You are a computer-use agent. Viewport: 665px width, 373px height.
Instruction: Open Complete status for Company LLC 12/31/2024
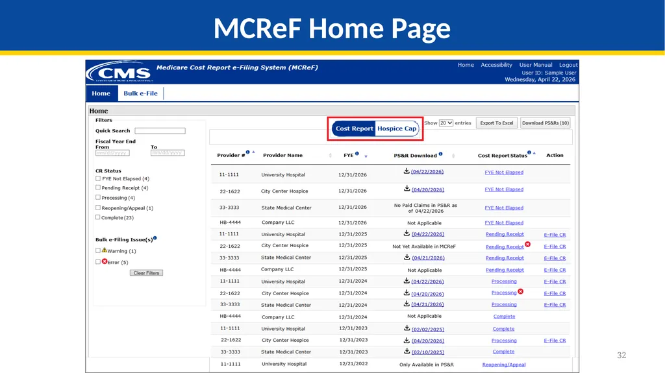tap(504, 317)
